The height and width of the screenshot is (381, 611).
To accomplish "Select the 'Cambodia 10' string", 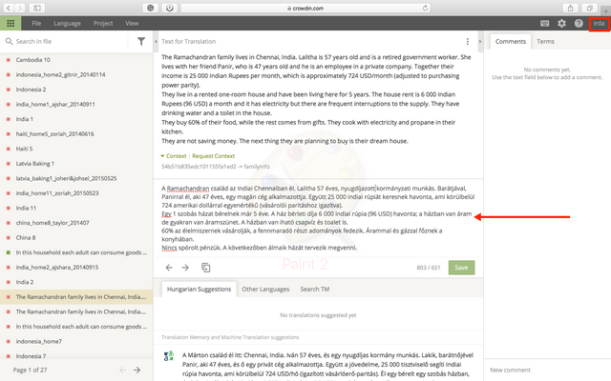I will 32,60.
